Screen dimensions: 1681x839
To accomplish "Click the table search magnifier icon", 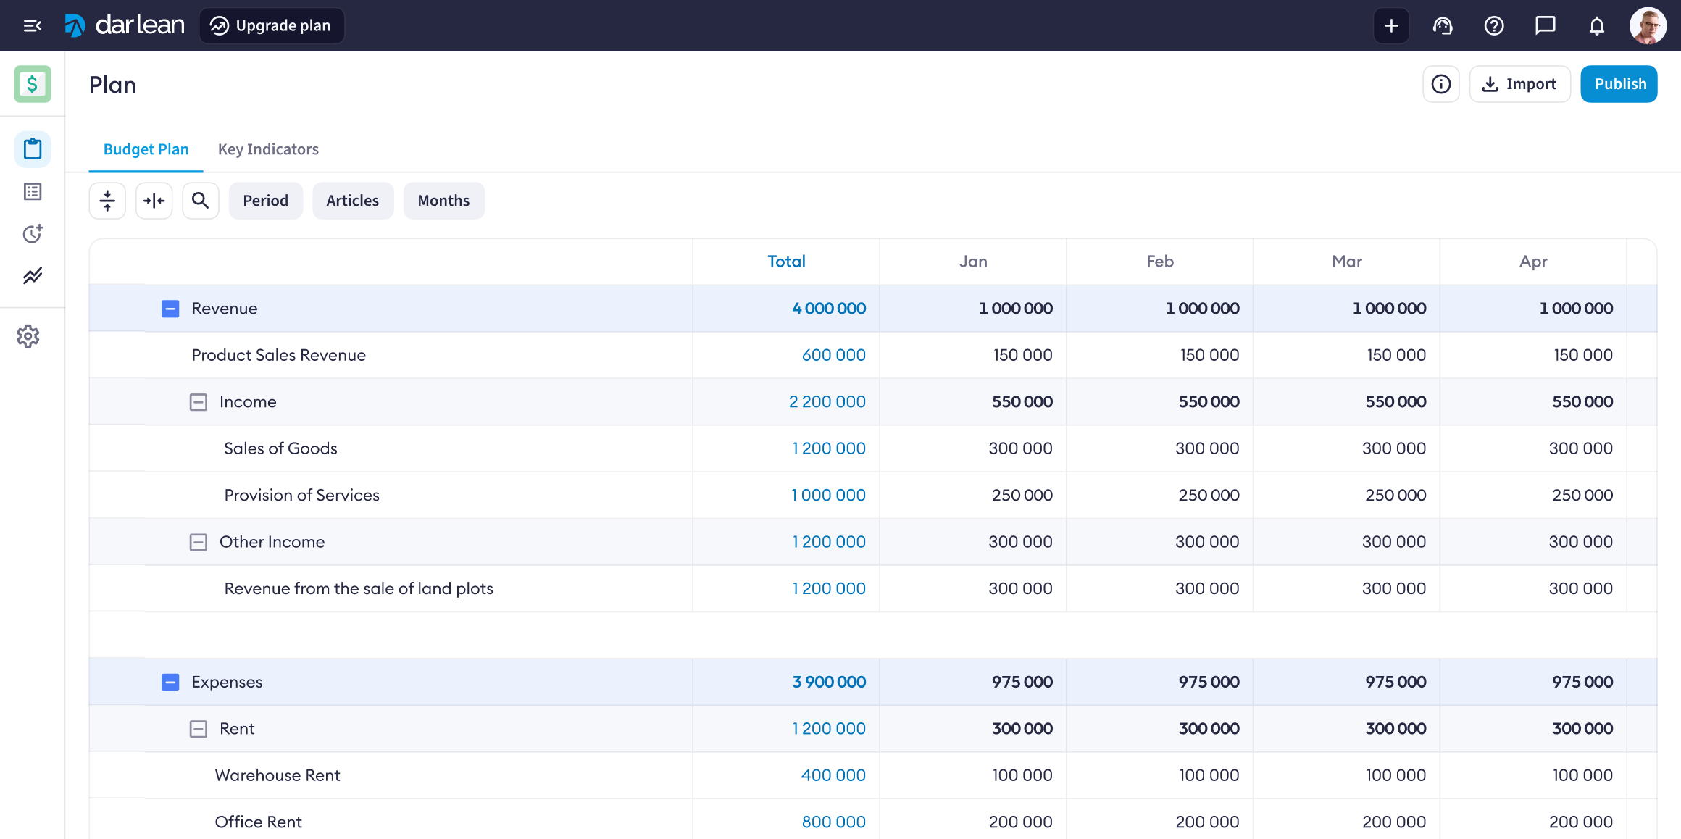I will 201,201.
